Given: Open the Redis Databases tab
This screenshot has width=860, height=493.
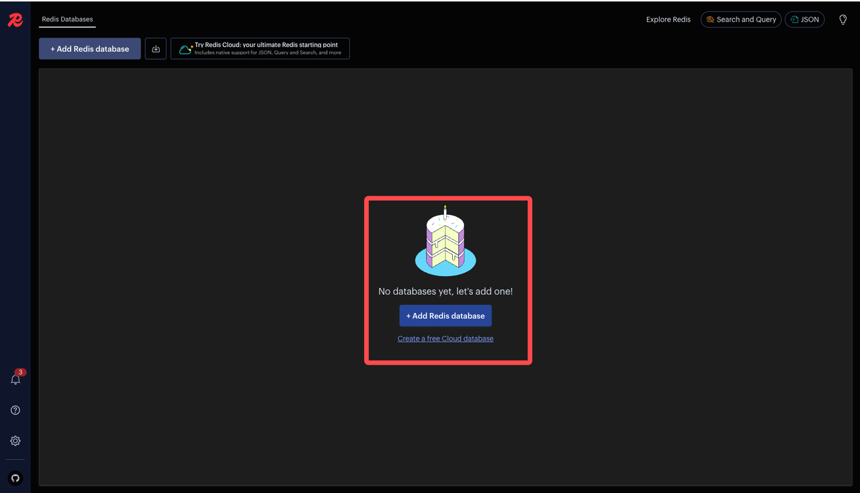Looking at the screenshot, I should point(67,19).
